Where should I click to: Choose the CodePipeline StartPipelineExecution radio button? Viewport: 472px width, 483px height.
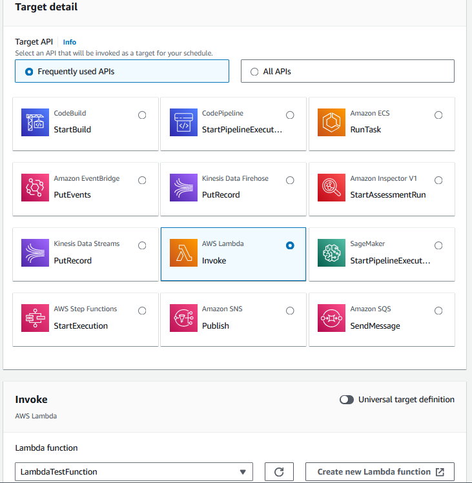290,115
